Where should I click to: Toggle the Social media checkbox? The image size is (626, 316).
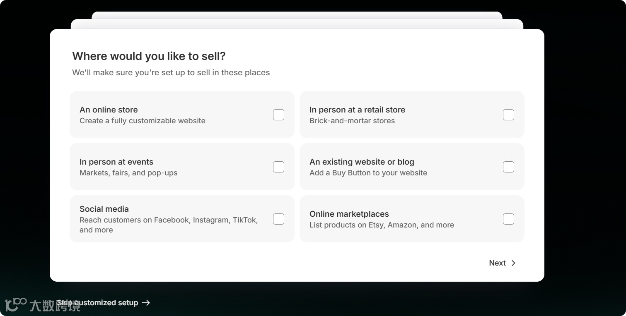tap(278, 219)
